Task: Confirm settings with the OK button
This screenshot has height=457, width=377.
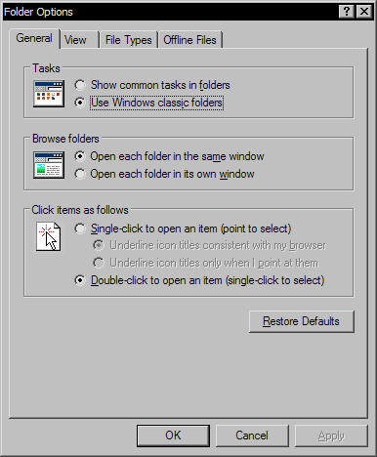Action: pyautogui.click(x=173, y=436)
